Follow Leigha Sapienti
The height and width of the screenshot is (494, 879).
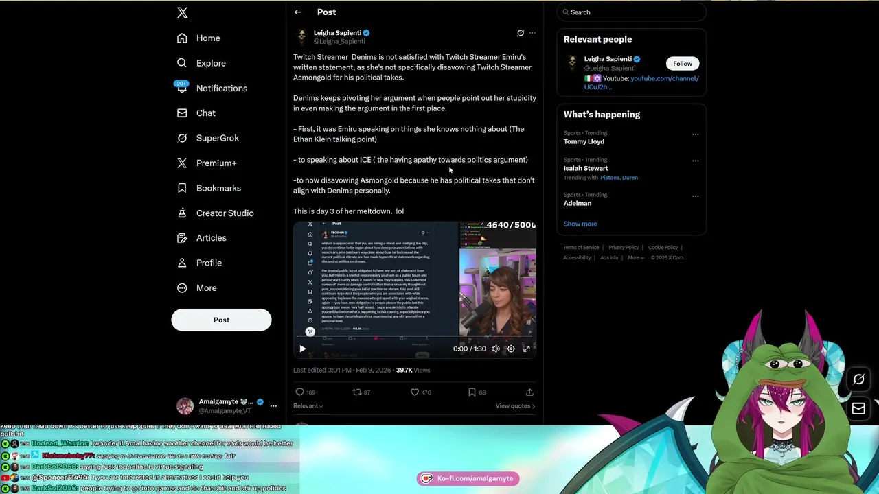(683, 64)
